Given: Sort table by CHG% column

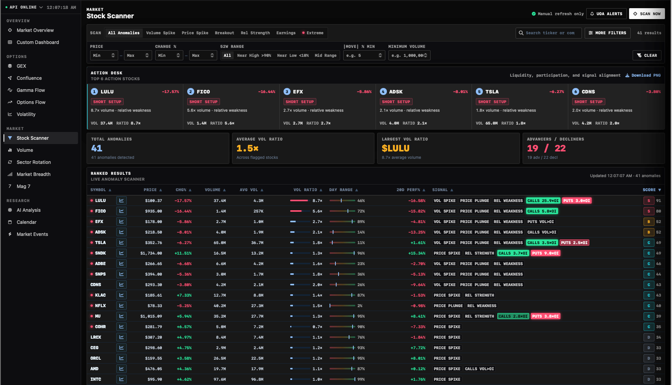Looking at the screenshot, I should point(183,190).
